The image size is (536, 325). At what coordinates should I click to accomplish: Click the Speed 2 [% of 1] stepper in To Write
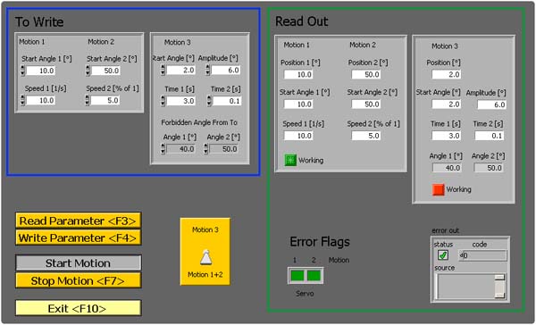tap(88, 101)
